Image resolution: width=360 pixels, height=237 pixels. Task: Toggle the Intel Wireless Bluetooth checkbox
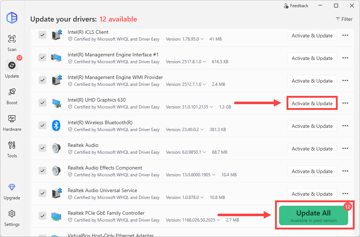tap(42, 126)
